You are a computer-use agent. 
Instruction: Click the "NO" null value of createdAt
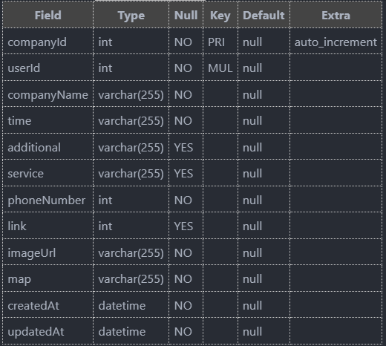(x=183, y=306)
